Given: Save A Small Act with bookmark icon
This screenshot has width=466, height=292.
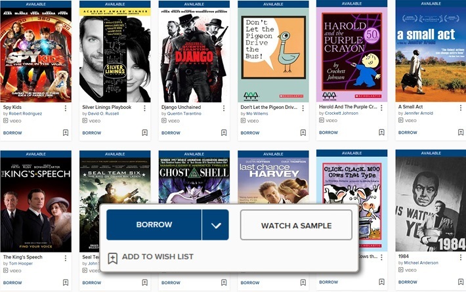Looking at the screenshot, I should (x=461, y=133).
